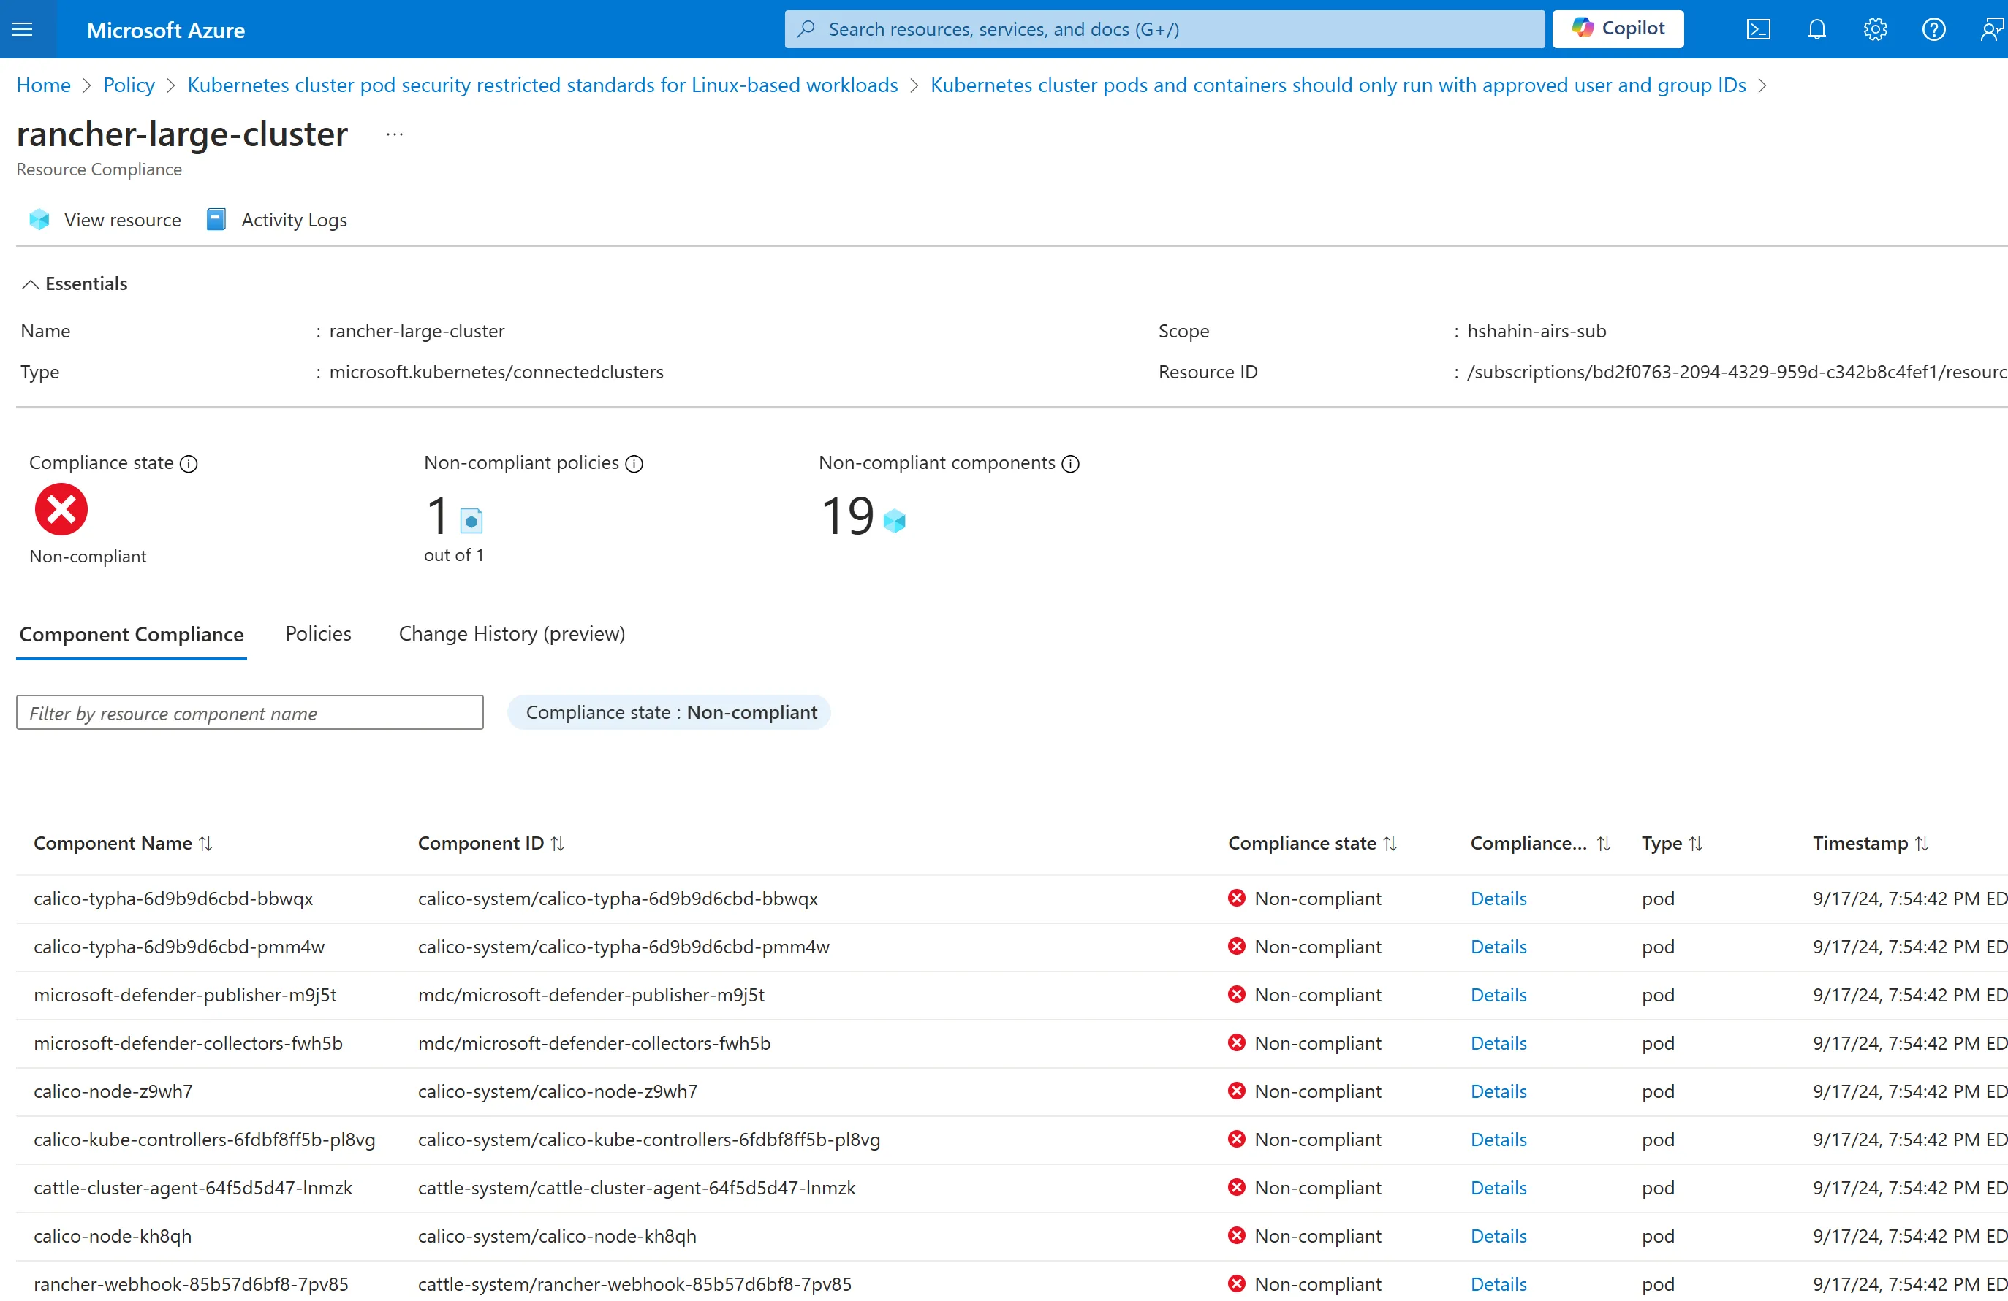
Task: Open Cloud Shell from top bar
Action: (1758, 29)
